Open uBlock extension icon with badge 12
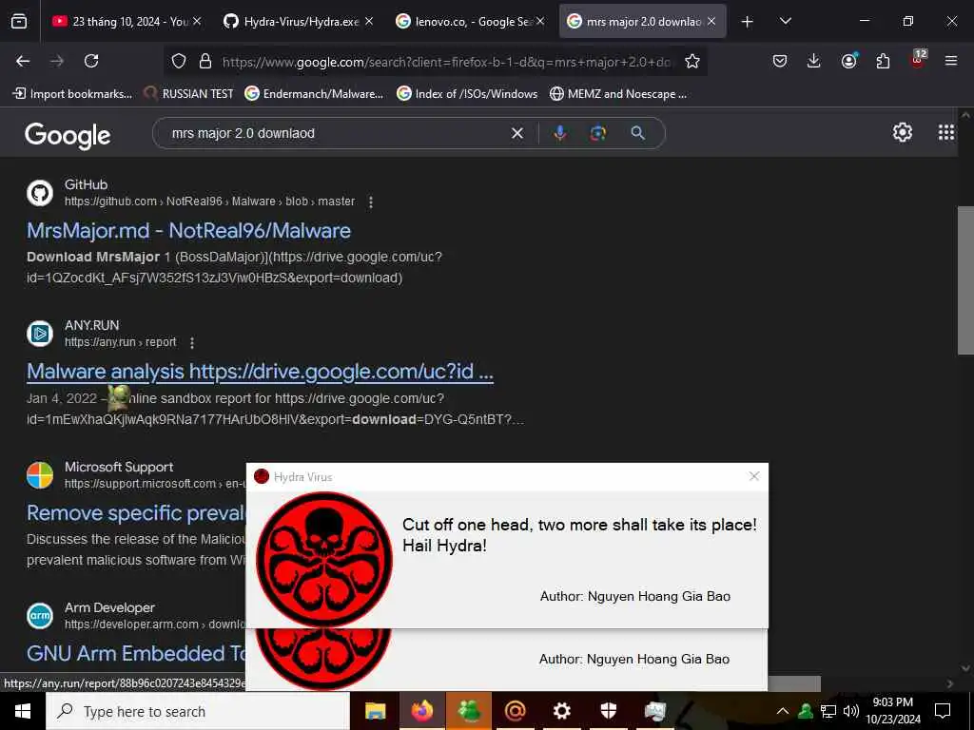This screenshot has width=974, height=730. point(918,60)
